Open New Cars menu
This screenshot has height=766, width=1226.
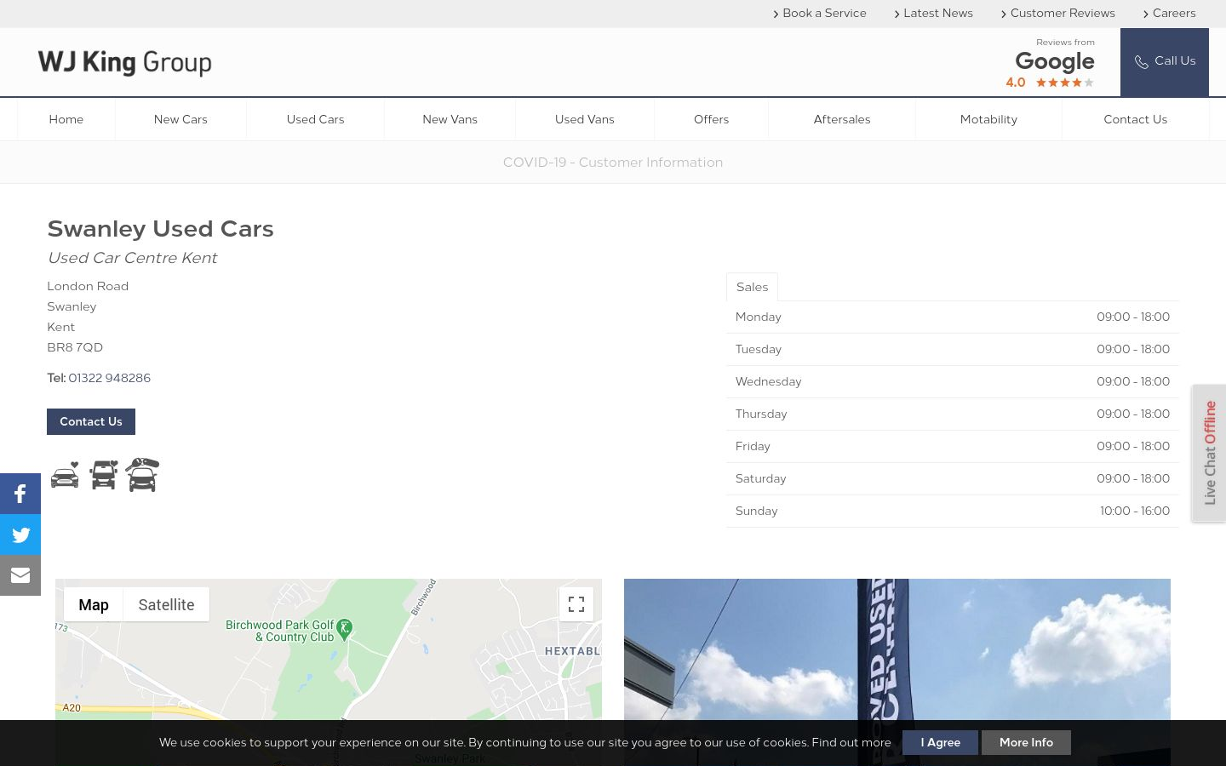(180, 119)
